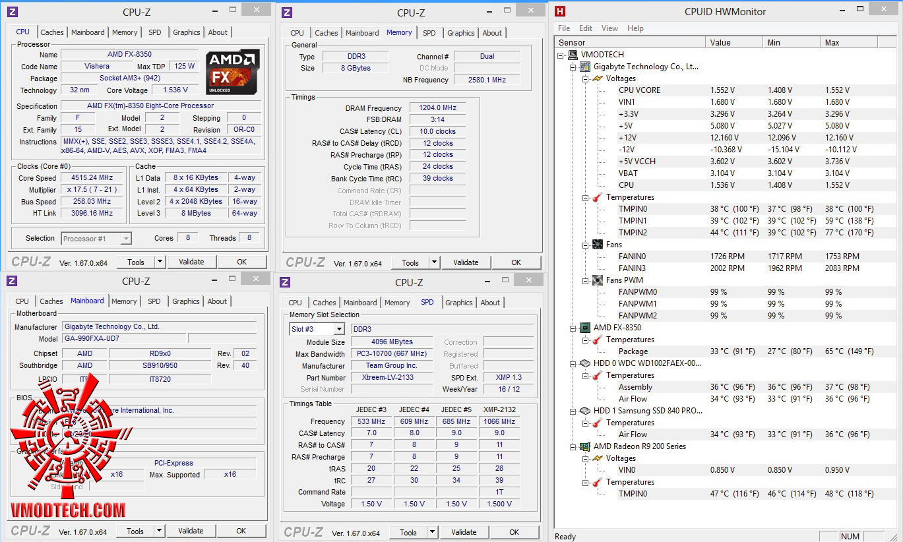Click the Value column header

click(735, 42)
